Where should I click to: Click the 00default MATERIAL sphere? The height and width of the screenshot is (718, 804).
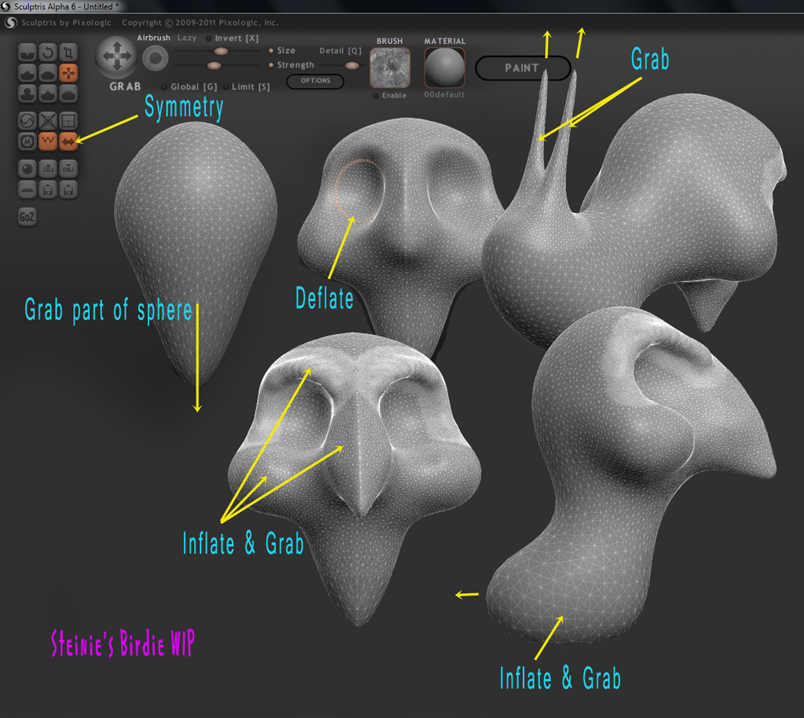click(444, 68)
